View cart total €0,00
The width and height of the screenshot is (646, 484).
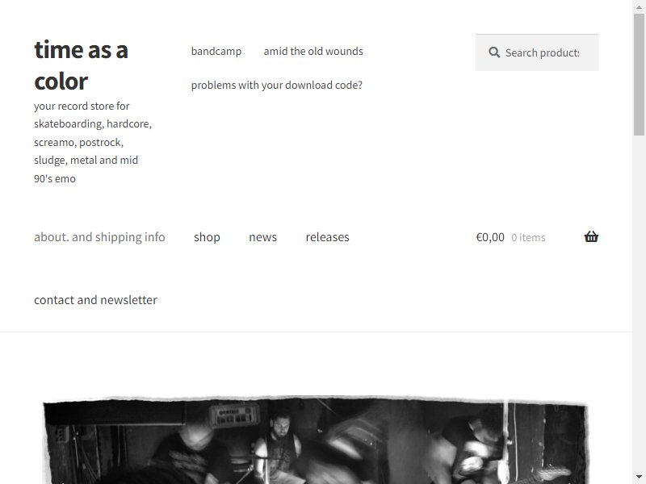[x=490, y=237]
